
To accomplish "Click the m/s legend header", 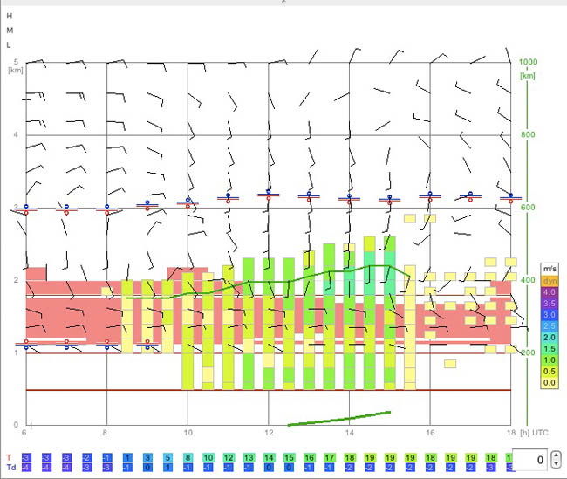I will [550, 269].
